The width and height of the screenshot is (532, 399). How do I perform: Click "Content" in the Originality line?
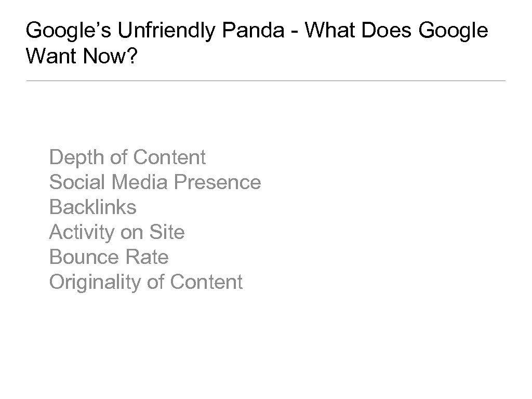[x=206, y=282]
